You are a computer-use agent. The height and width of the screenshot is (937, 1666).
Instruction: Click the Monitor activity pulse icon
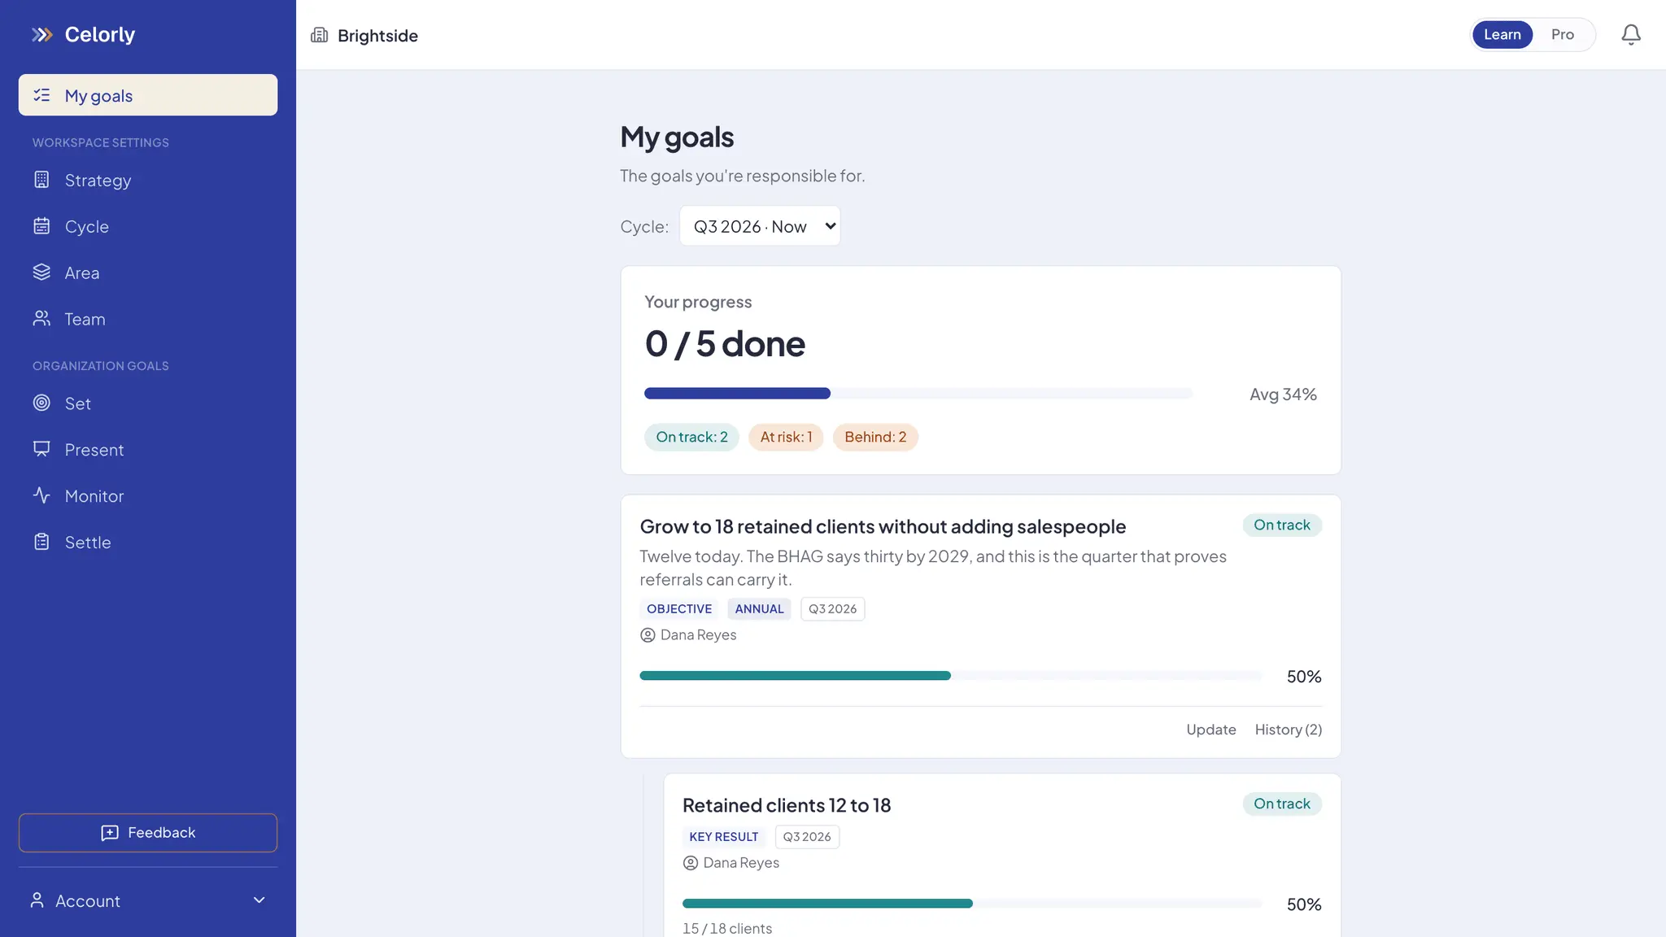[x=41, y=495]
